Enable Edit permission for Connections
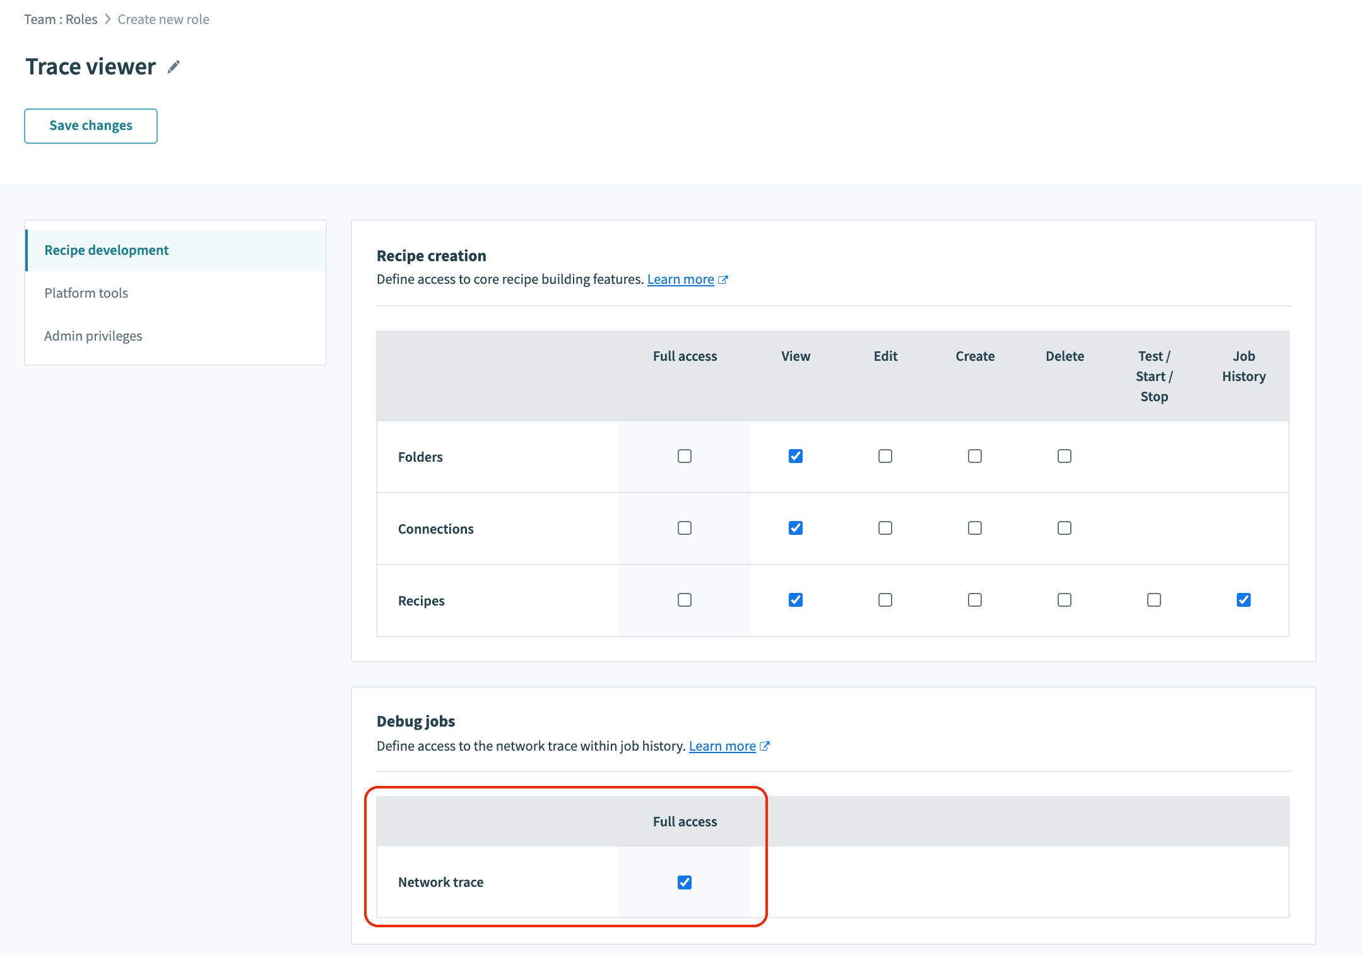Image resolution: width=1363 pixels, height=955 pixels. (x=885, y=528)
